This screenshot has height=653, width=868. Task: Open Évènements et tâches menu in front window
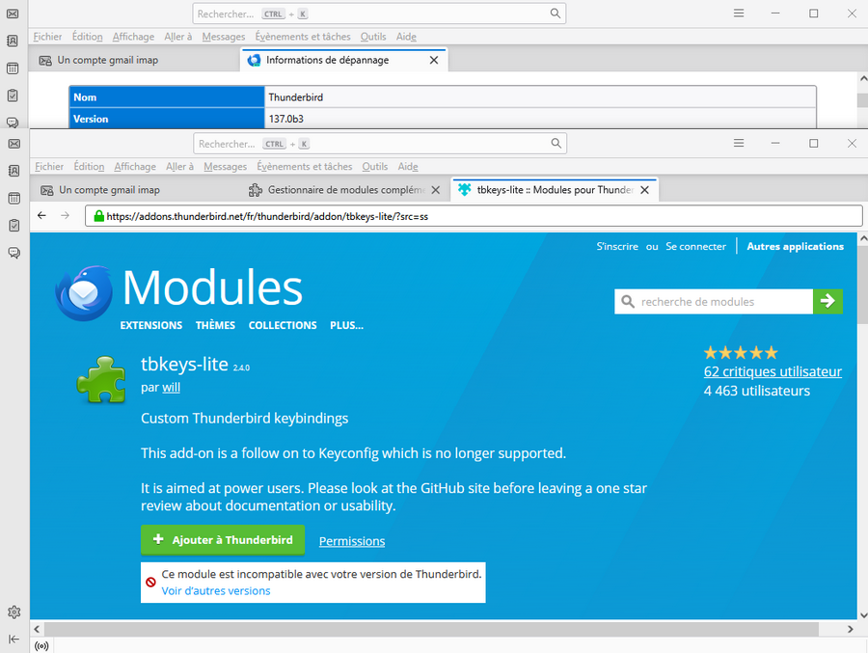(x=305, y=167)
